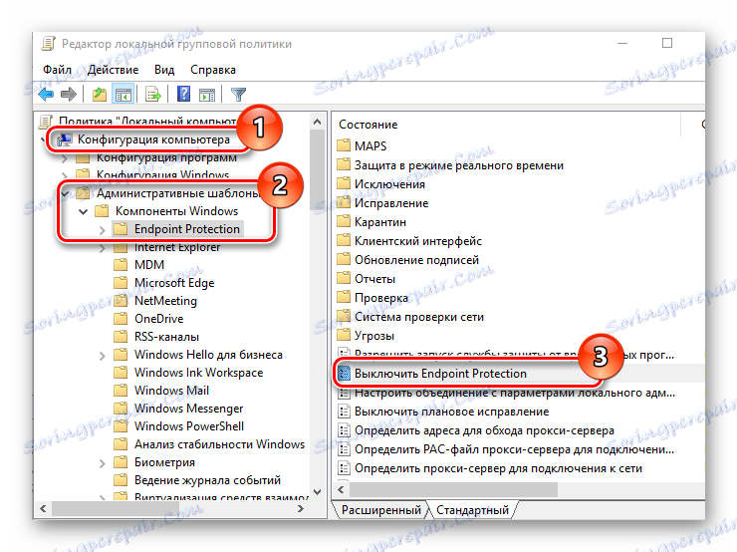The width and height of the screenshot is (737, 552).
Task: Select Система проверки сети entry
Action: (418, 317)
